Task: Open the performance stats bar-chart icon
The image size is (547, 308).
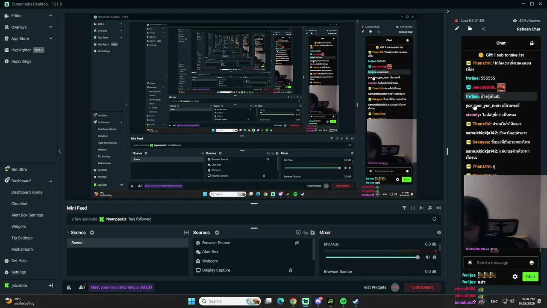Action: (69, 287)
